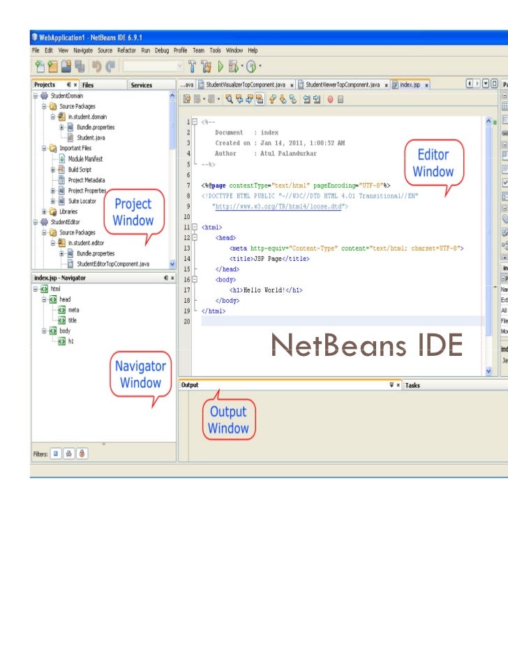Collapse the head node in Navigator

click(x=44, y=299)
